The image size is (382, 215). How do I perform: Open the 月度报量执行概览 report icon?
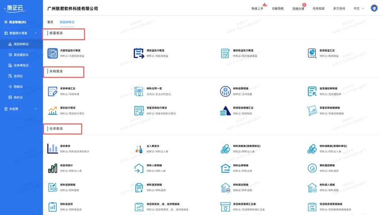(52, 54)
